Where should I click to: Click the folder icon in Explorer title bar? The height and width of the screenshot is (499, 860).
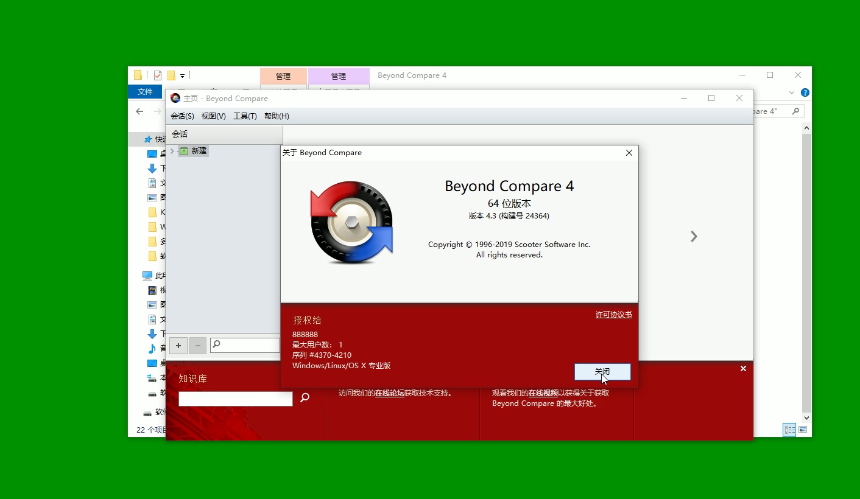tap(138, 75)
